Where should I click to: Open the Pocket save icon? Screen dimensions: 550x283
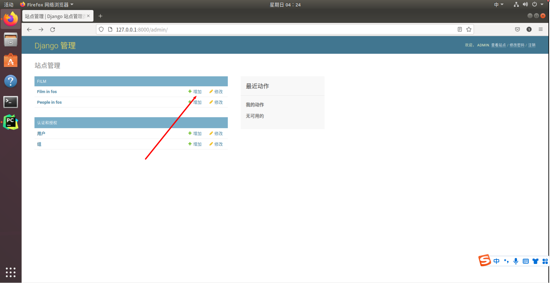517,29
